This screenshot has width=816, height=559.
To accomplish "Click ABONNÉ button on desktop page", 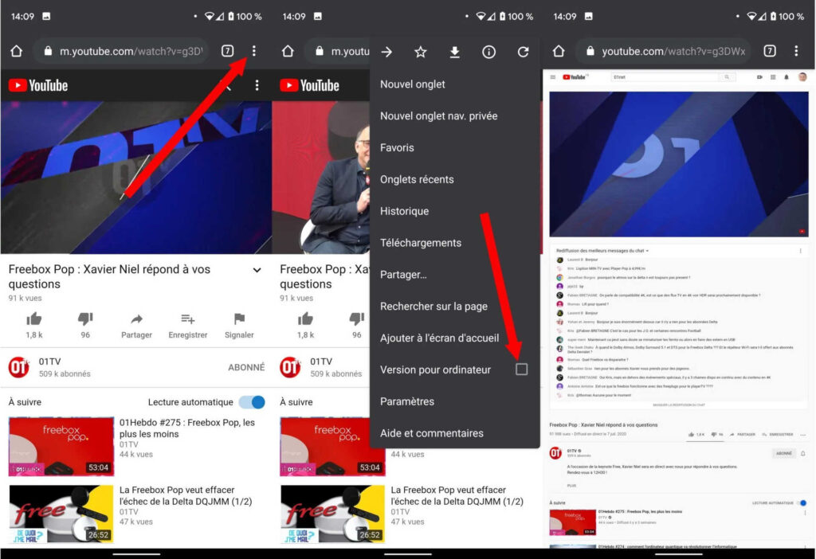I will (784, 453).
